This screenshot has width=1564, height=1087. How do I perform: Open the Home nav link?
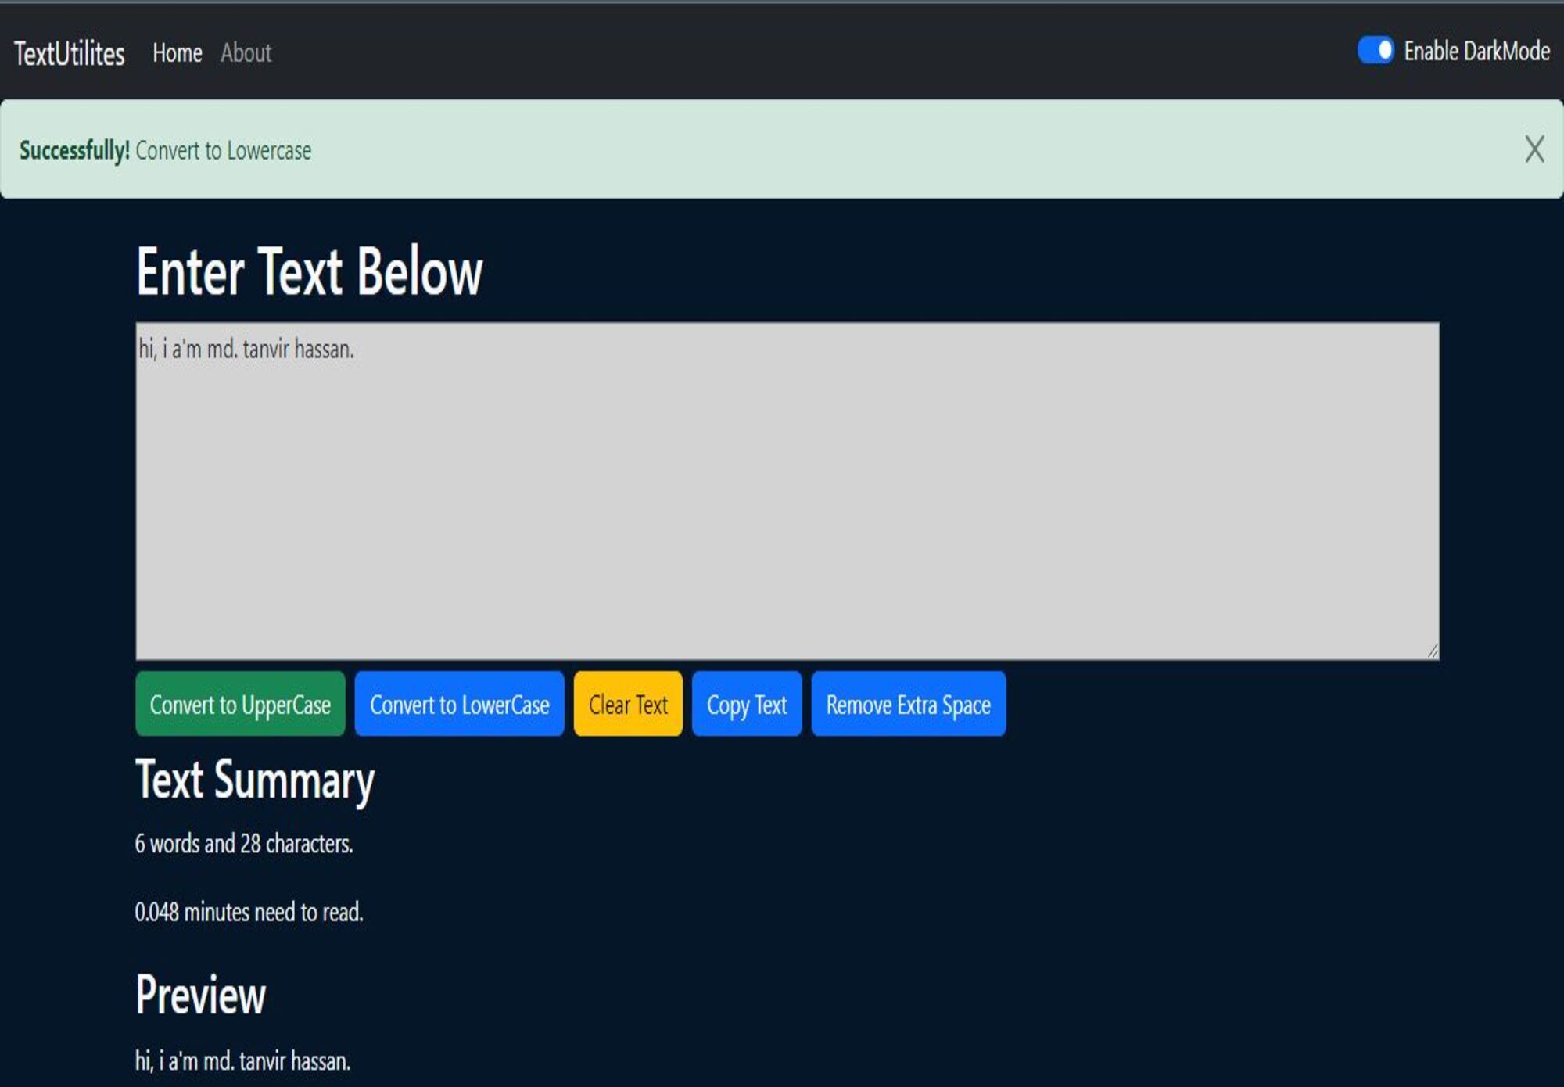(177, 53)
